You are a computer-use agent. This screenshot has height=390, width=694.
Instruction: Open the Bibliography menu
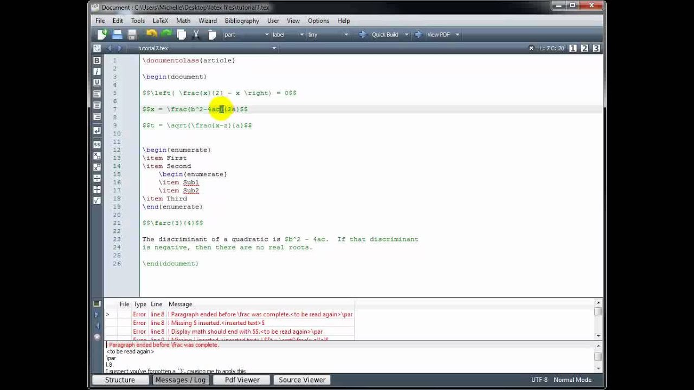tap(242, 21)
